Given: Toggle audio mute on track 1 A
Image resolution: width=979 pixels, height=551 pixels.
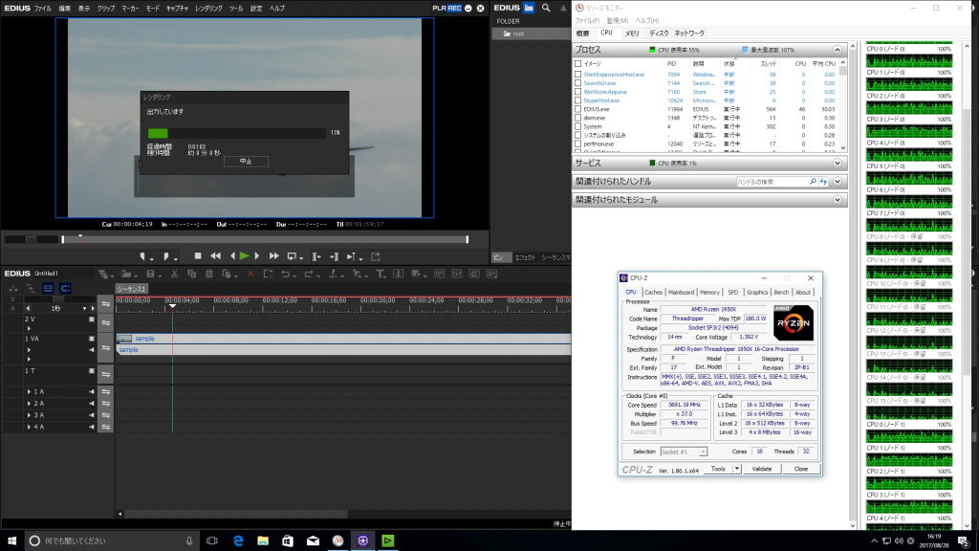Looking at the screenshot, I should pyautogui.click(x=91, y=392).
